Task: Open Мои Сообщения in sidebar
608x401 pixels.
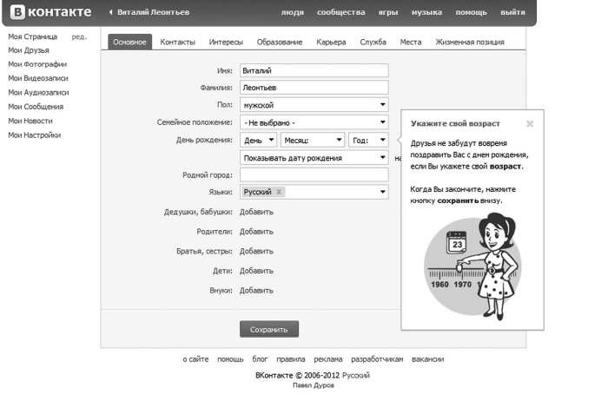Action: click(x=36, y=107)
